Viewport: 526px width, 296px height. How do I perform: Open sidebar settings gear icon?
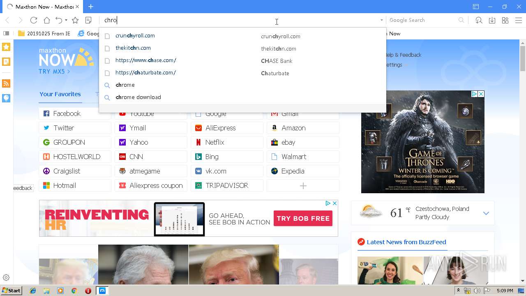point(6,277)
